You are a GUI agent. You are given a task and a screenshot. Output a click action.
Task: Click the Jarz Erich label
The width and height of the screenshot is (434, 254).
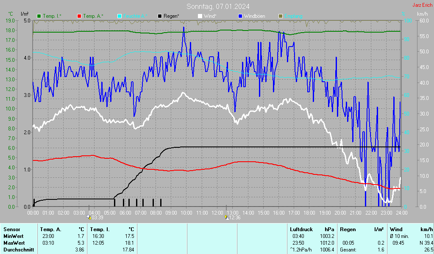423,6
